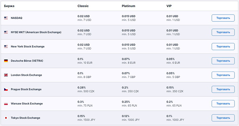Select the Classic column header
The height and width of the screenshot is (126, 239).
click(x=83, y=6)
